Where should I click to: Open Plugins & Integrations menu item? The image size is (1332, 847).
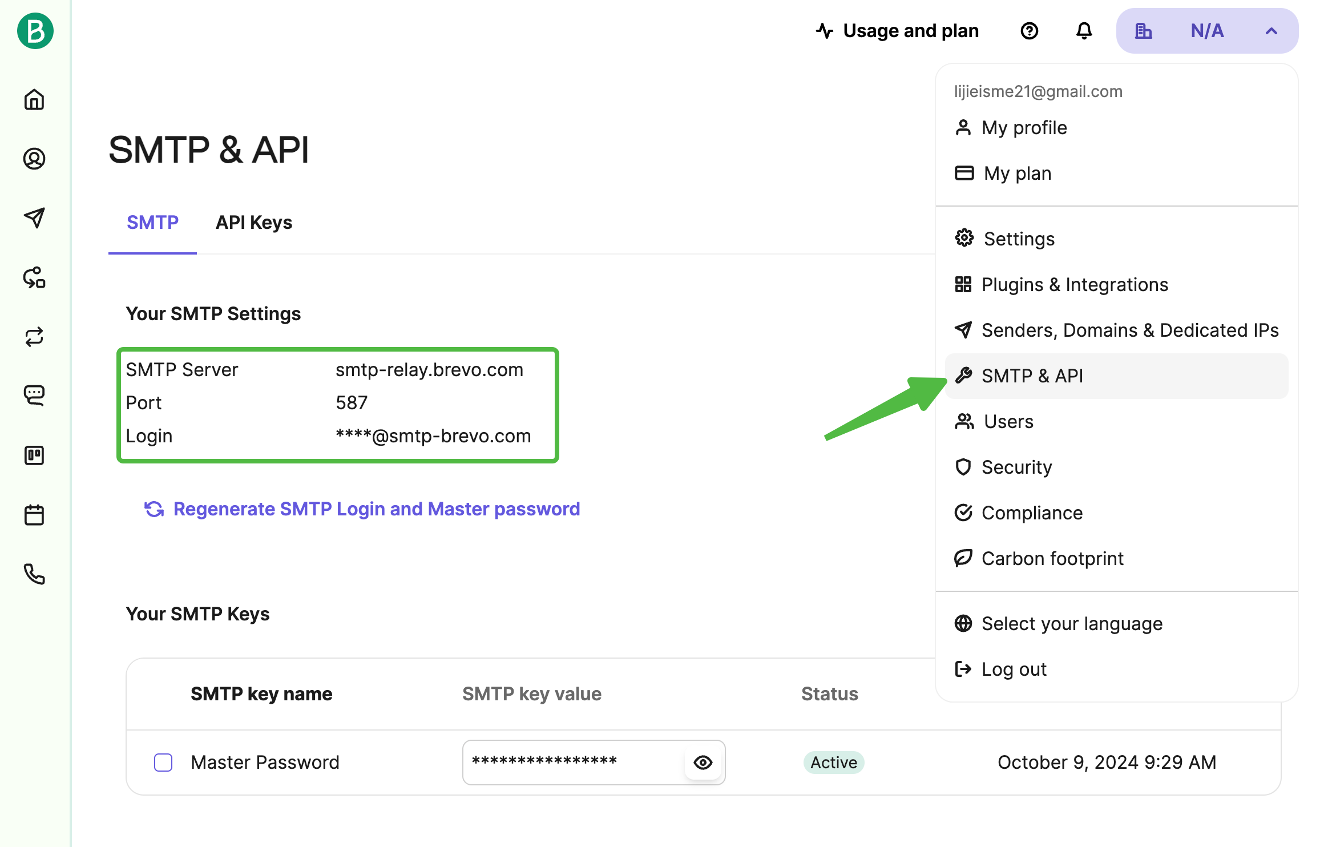(x=1116, y=284)
